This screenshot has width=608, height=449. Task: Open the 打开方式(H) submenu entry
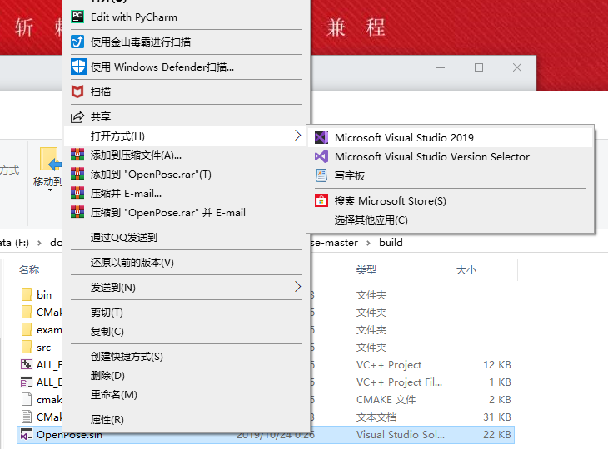click(x=186, y=136)
